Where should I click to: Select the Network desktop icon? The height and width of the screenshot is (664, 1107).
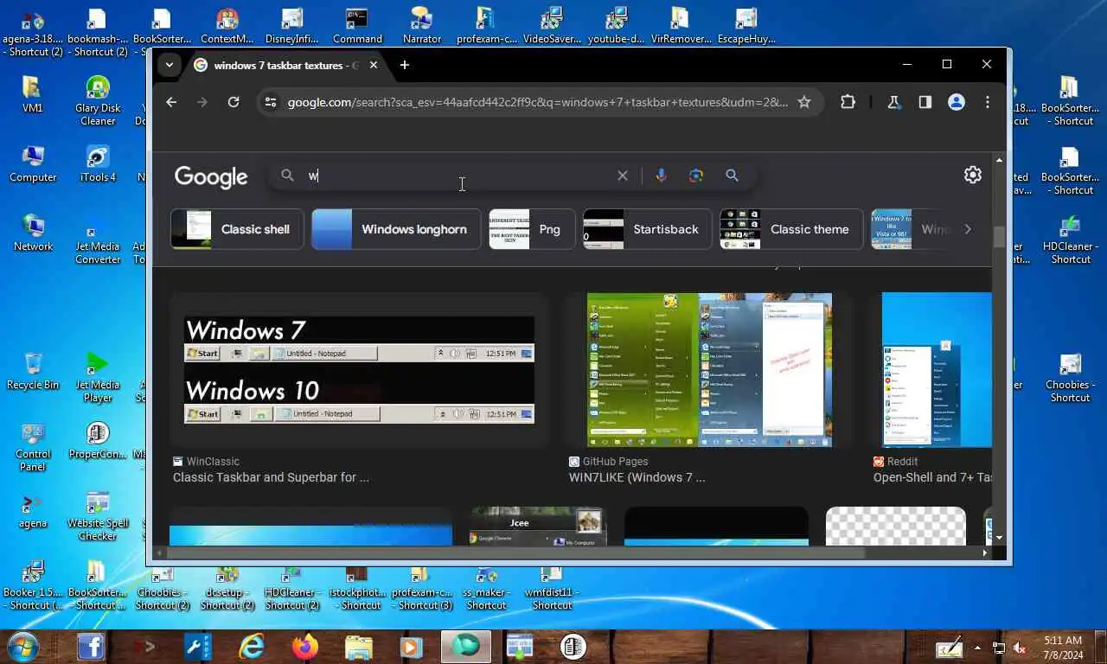[x=33, y=233]
